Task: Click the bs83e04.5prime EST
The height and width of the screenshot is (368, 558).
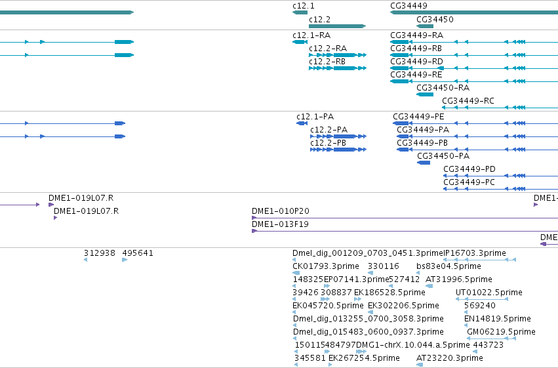Action: point(448,267)
